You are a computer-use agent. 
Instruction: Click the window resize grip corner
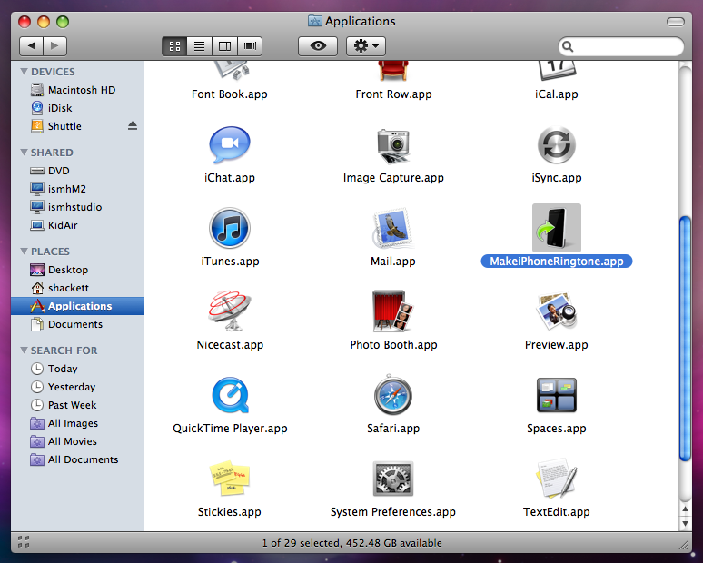pyautogui.click(x=684, y=544)
